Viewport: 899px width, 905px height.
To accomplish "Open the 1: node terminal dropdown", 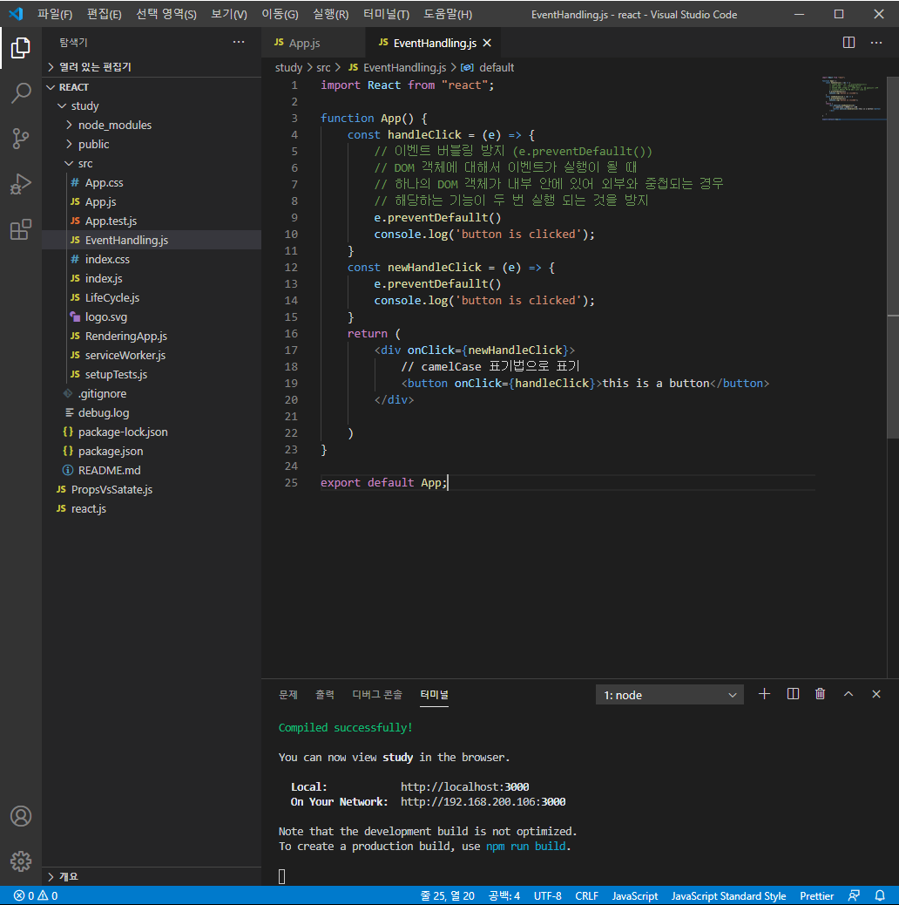I will click(670, 695).
